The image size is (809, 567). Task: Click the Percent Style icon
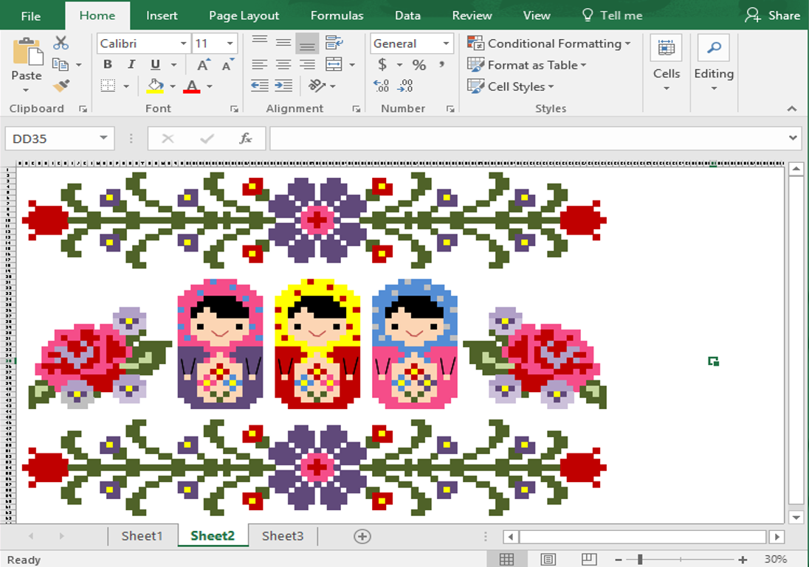pyautogui.click(x=419, y=65)
